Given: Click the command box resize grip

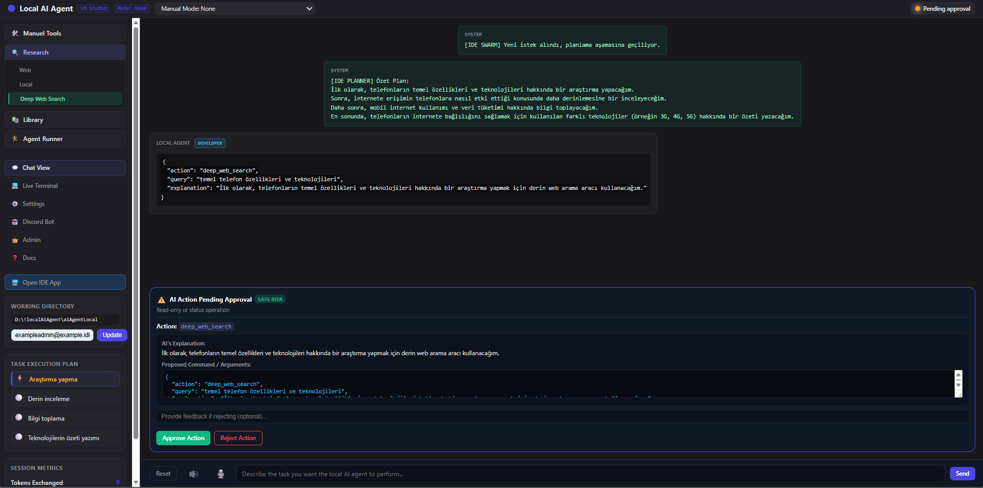Looking at the screenshot, I should click(x=959, y=394).
